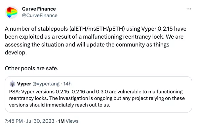The height and width of the screenshot is (129, 197).
Task: Open the Curve Finance profile avatar
Action: pos(12,12)
